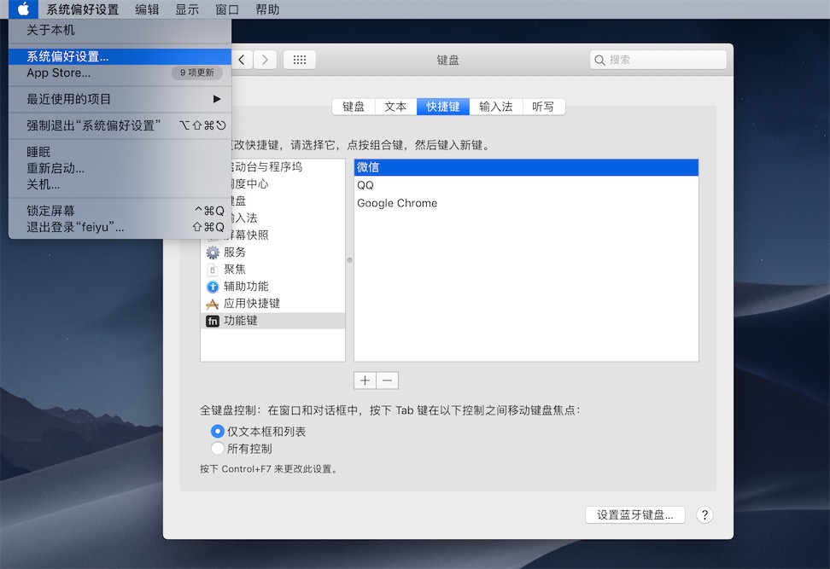Choose 重新启动... from Apple menu
The width and height of the screenshot is (830, 569).
click(120, 168)
